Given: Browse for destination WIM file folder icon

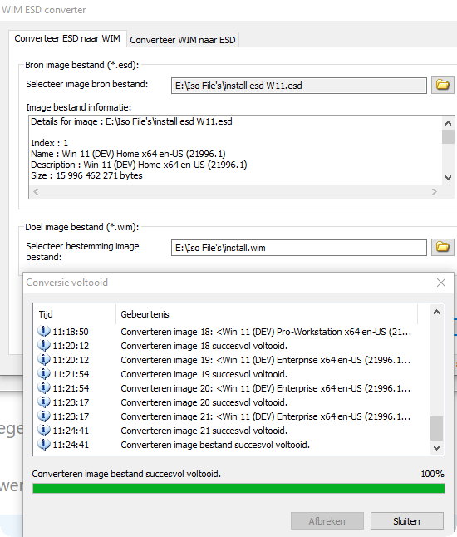Looking at the screenshot, I should 442,247.
